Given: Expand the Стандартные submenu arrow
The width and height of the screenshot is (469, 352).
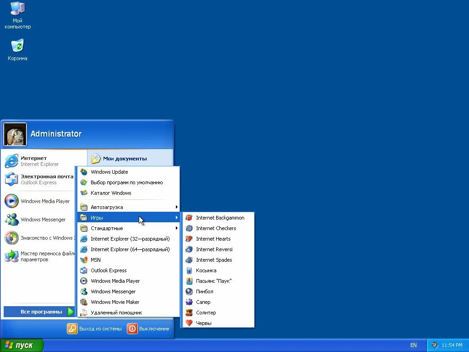Looking at the screenshot, I should click(x=176, y=228).
